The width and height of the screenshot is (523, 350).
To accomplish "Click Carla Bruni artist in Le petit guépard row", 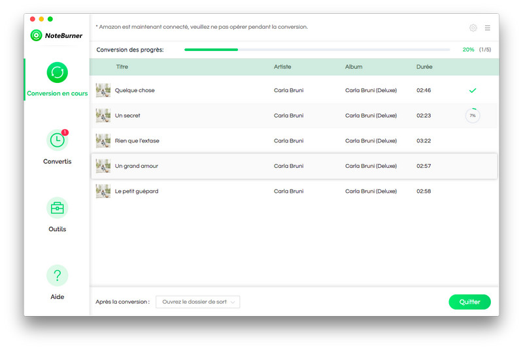I will click(x=288, y=191).
